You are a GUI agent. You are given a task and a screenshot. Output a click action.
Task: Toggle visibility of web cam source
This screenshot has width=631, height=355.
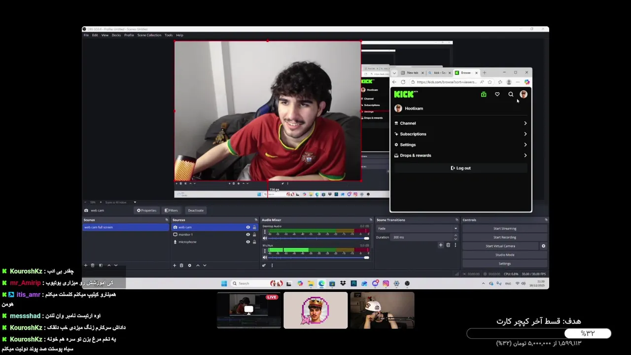coord(248,227)
